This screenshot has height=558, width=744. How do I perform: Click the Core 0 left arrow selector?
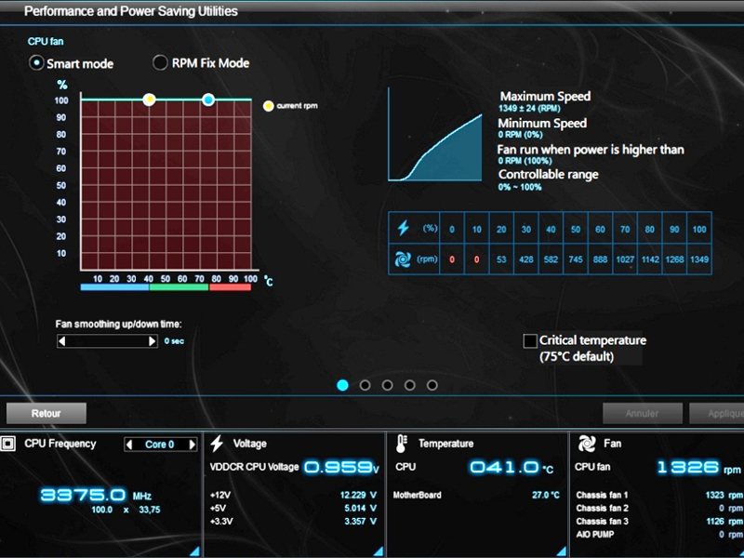tap(129, 444)
